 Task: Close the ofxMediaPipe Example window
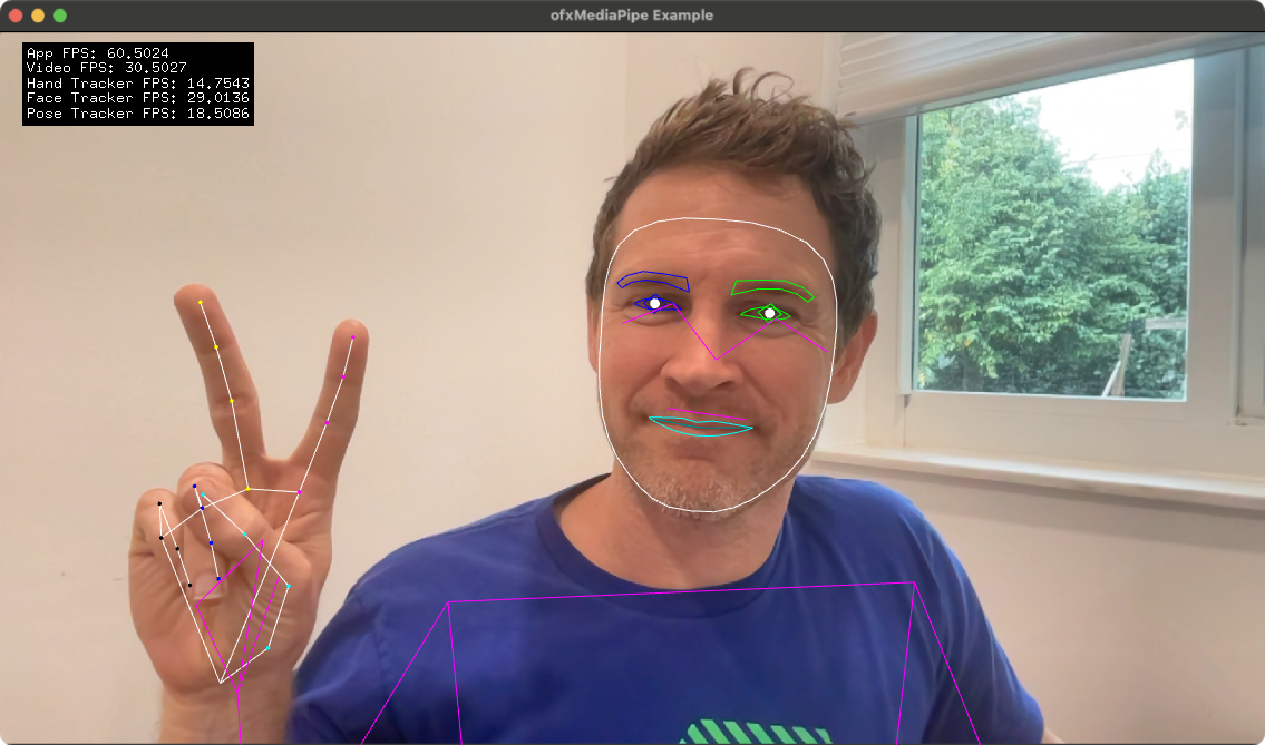16,16
